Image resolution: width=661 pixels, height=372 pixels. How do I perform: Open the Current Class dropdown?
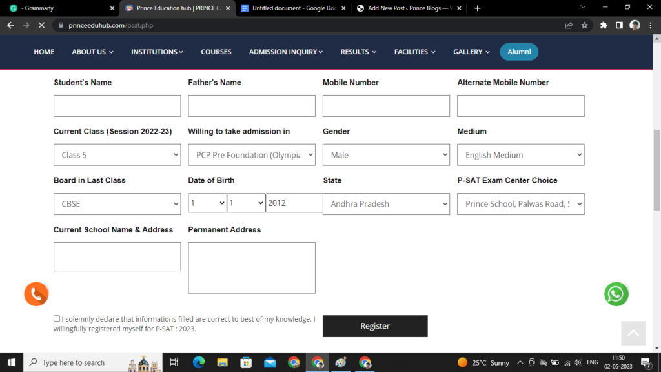117,155
